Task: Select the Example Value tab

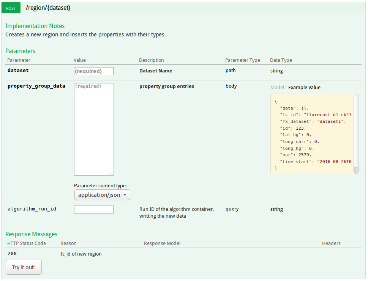Action: pos(304,88)
